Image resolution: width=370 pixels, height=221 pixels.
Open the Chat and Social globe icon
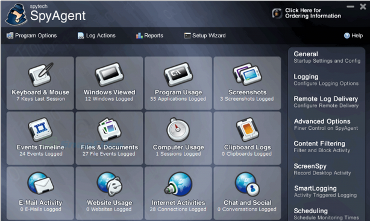(x=247, y=184)
